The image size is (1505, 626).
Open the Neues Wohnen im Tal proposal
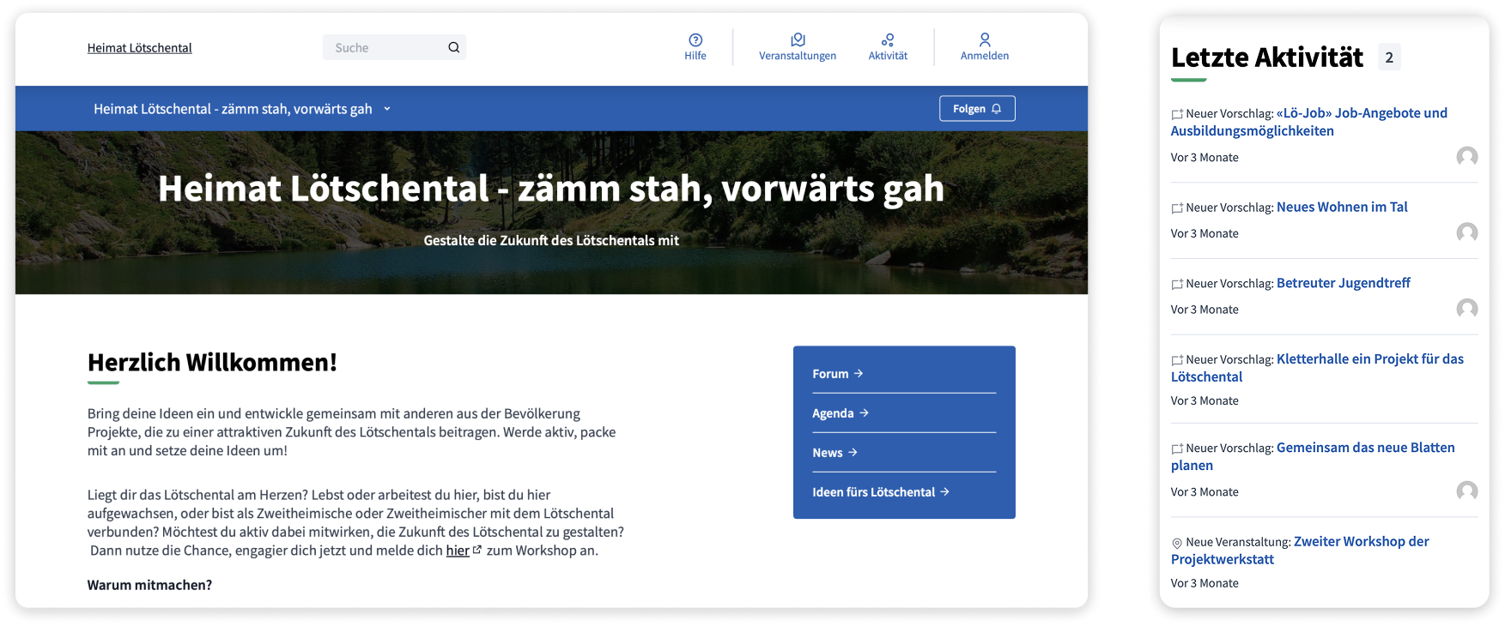point(1342,207)
